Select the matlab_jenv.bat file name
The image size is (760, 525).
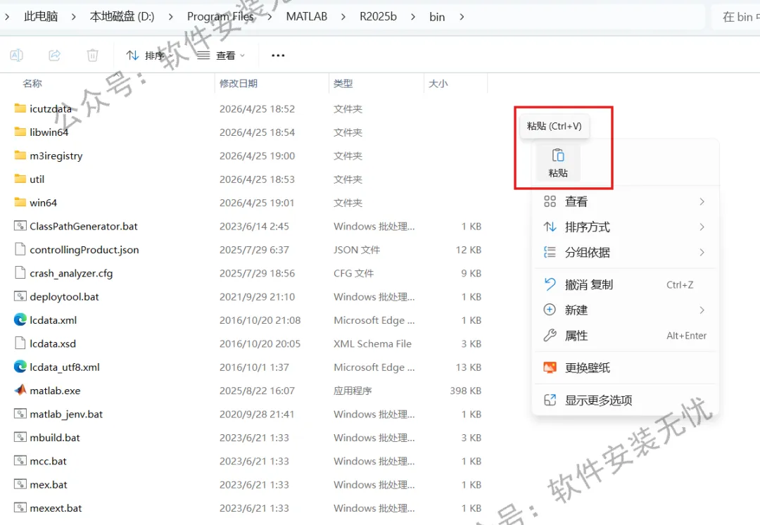click(x=66, y=415)
